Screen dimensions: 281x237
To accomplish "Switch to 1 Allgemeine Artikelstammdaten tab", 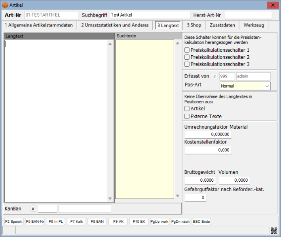I will (x=39, y=25).
